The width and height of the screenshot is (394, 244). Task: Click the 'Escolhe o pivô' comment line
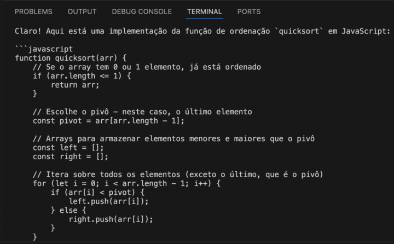[x=142, y=112]
